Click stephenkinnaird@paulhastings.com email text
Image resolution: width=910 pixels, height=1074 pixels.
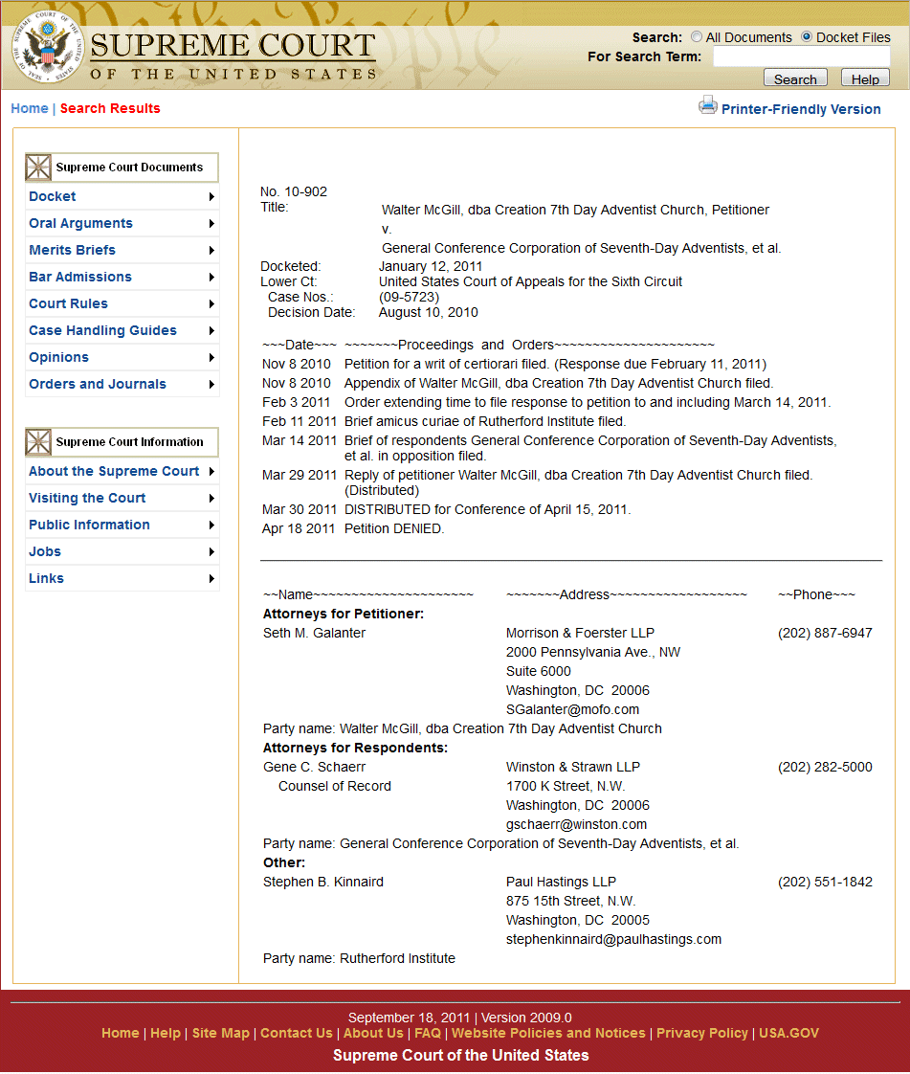(x=613, y=939)
